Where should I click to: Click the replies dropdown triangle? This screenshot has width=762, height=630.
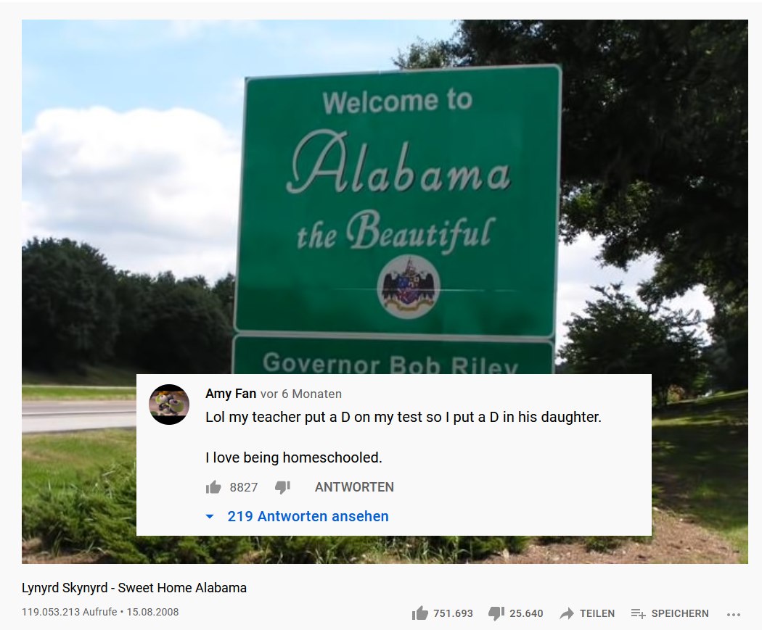210,516
